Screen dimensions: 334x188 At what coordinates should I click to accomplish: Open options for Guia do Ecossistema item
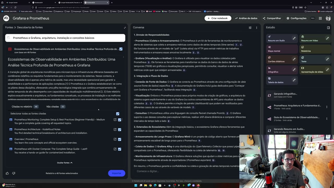pyautogui.click(x=327, y=119)
